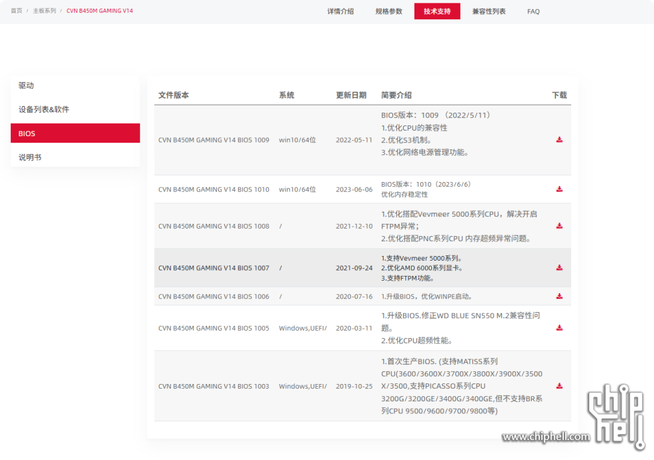Select BIOS in the sidebar
This screenshot has width=654, height=460.
pyautogui.click(x=75, y=133)
